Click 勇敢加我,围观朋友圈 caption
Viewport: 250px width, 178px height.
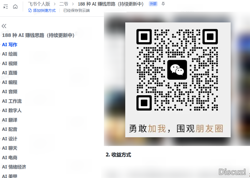click(176, 129)
